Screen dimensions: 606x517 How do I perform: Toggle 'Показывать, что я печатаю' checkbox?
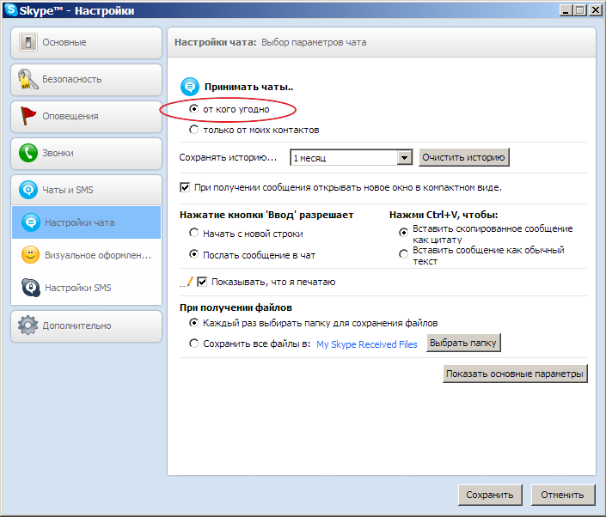click(202, 282)
